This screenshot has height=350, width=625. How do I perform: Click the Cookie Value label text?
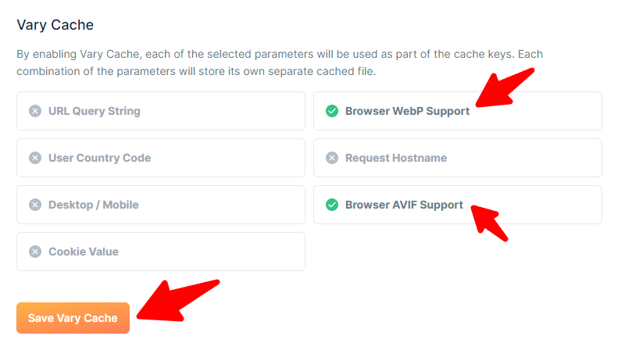84,252
